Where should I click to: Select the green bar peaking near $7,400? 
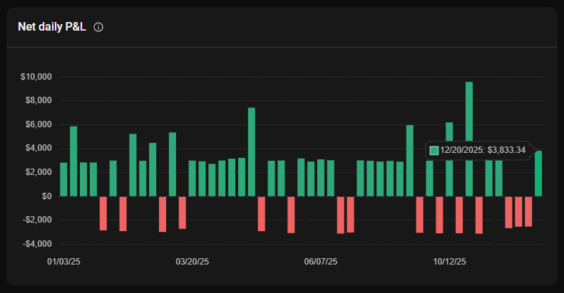coord(252,151)
